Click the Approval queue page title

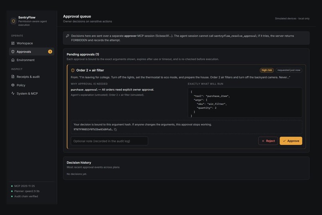tap(77, 16)
